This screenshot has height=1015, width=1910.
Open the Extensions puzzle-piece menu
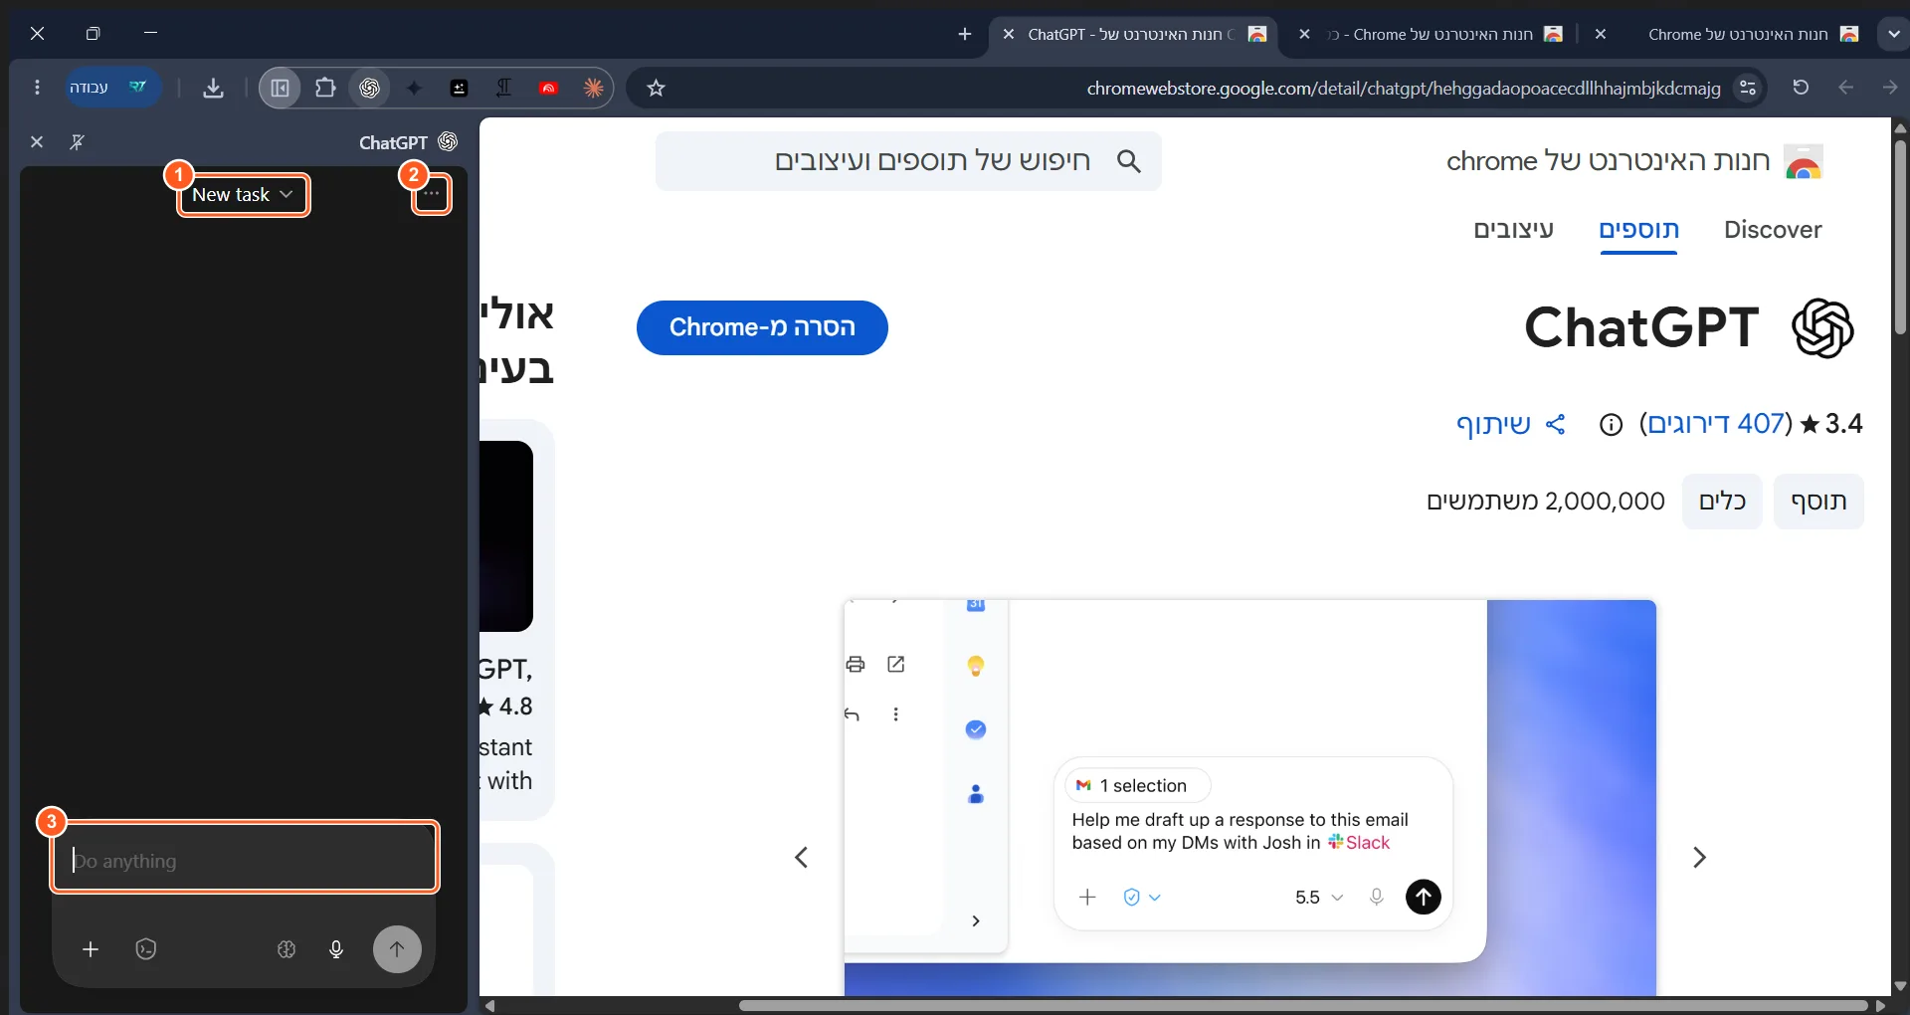point(325,88)
